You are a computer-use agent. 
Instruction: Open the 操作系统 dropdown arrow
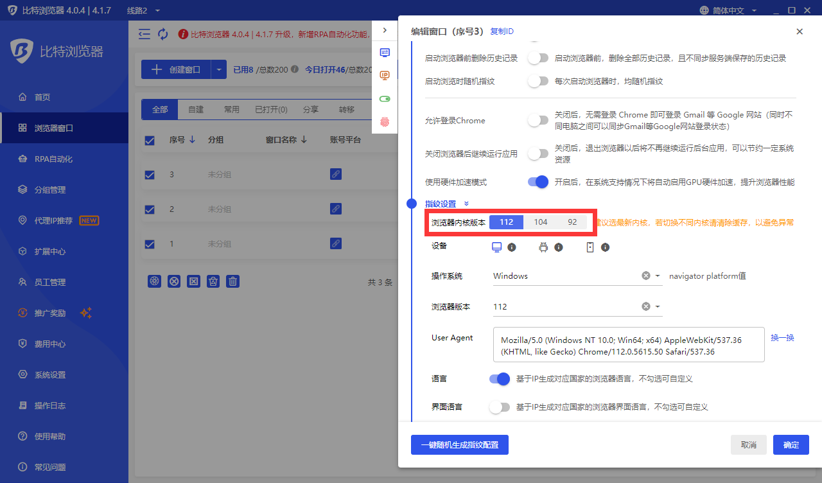658,276
